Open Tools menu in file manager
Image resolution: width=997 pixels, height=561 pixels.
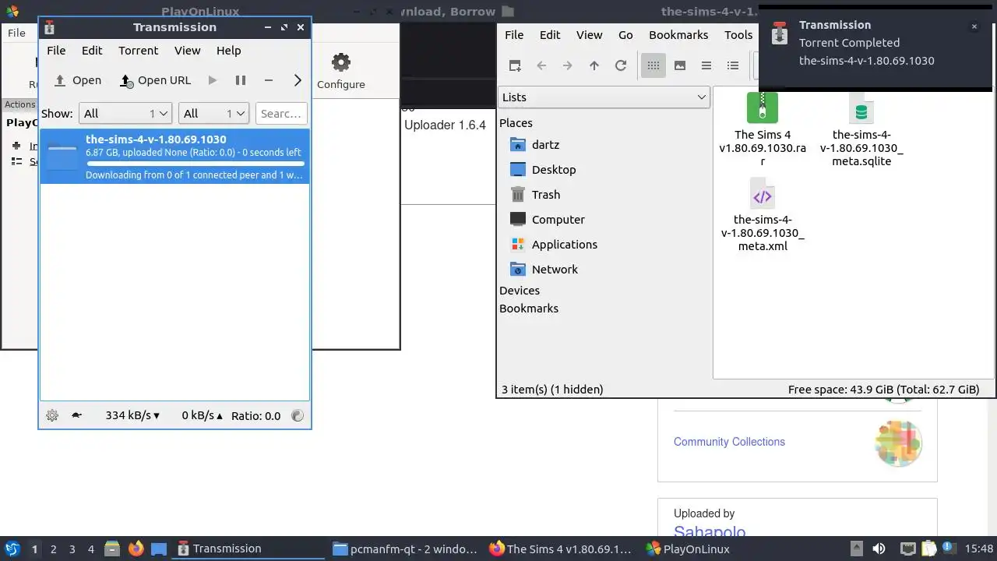738,34
